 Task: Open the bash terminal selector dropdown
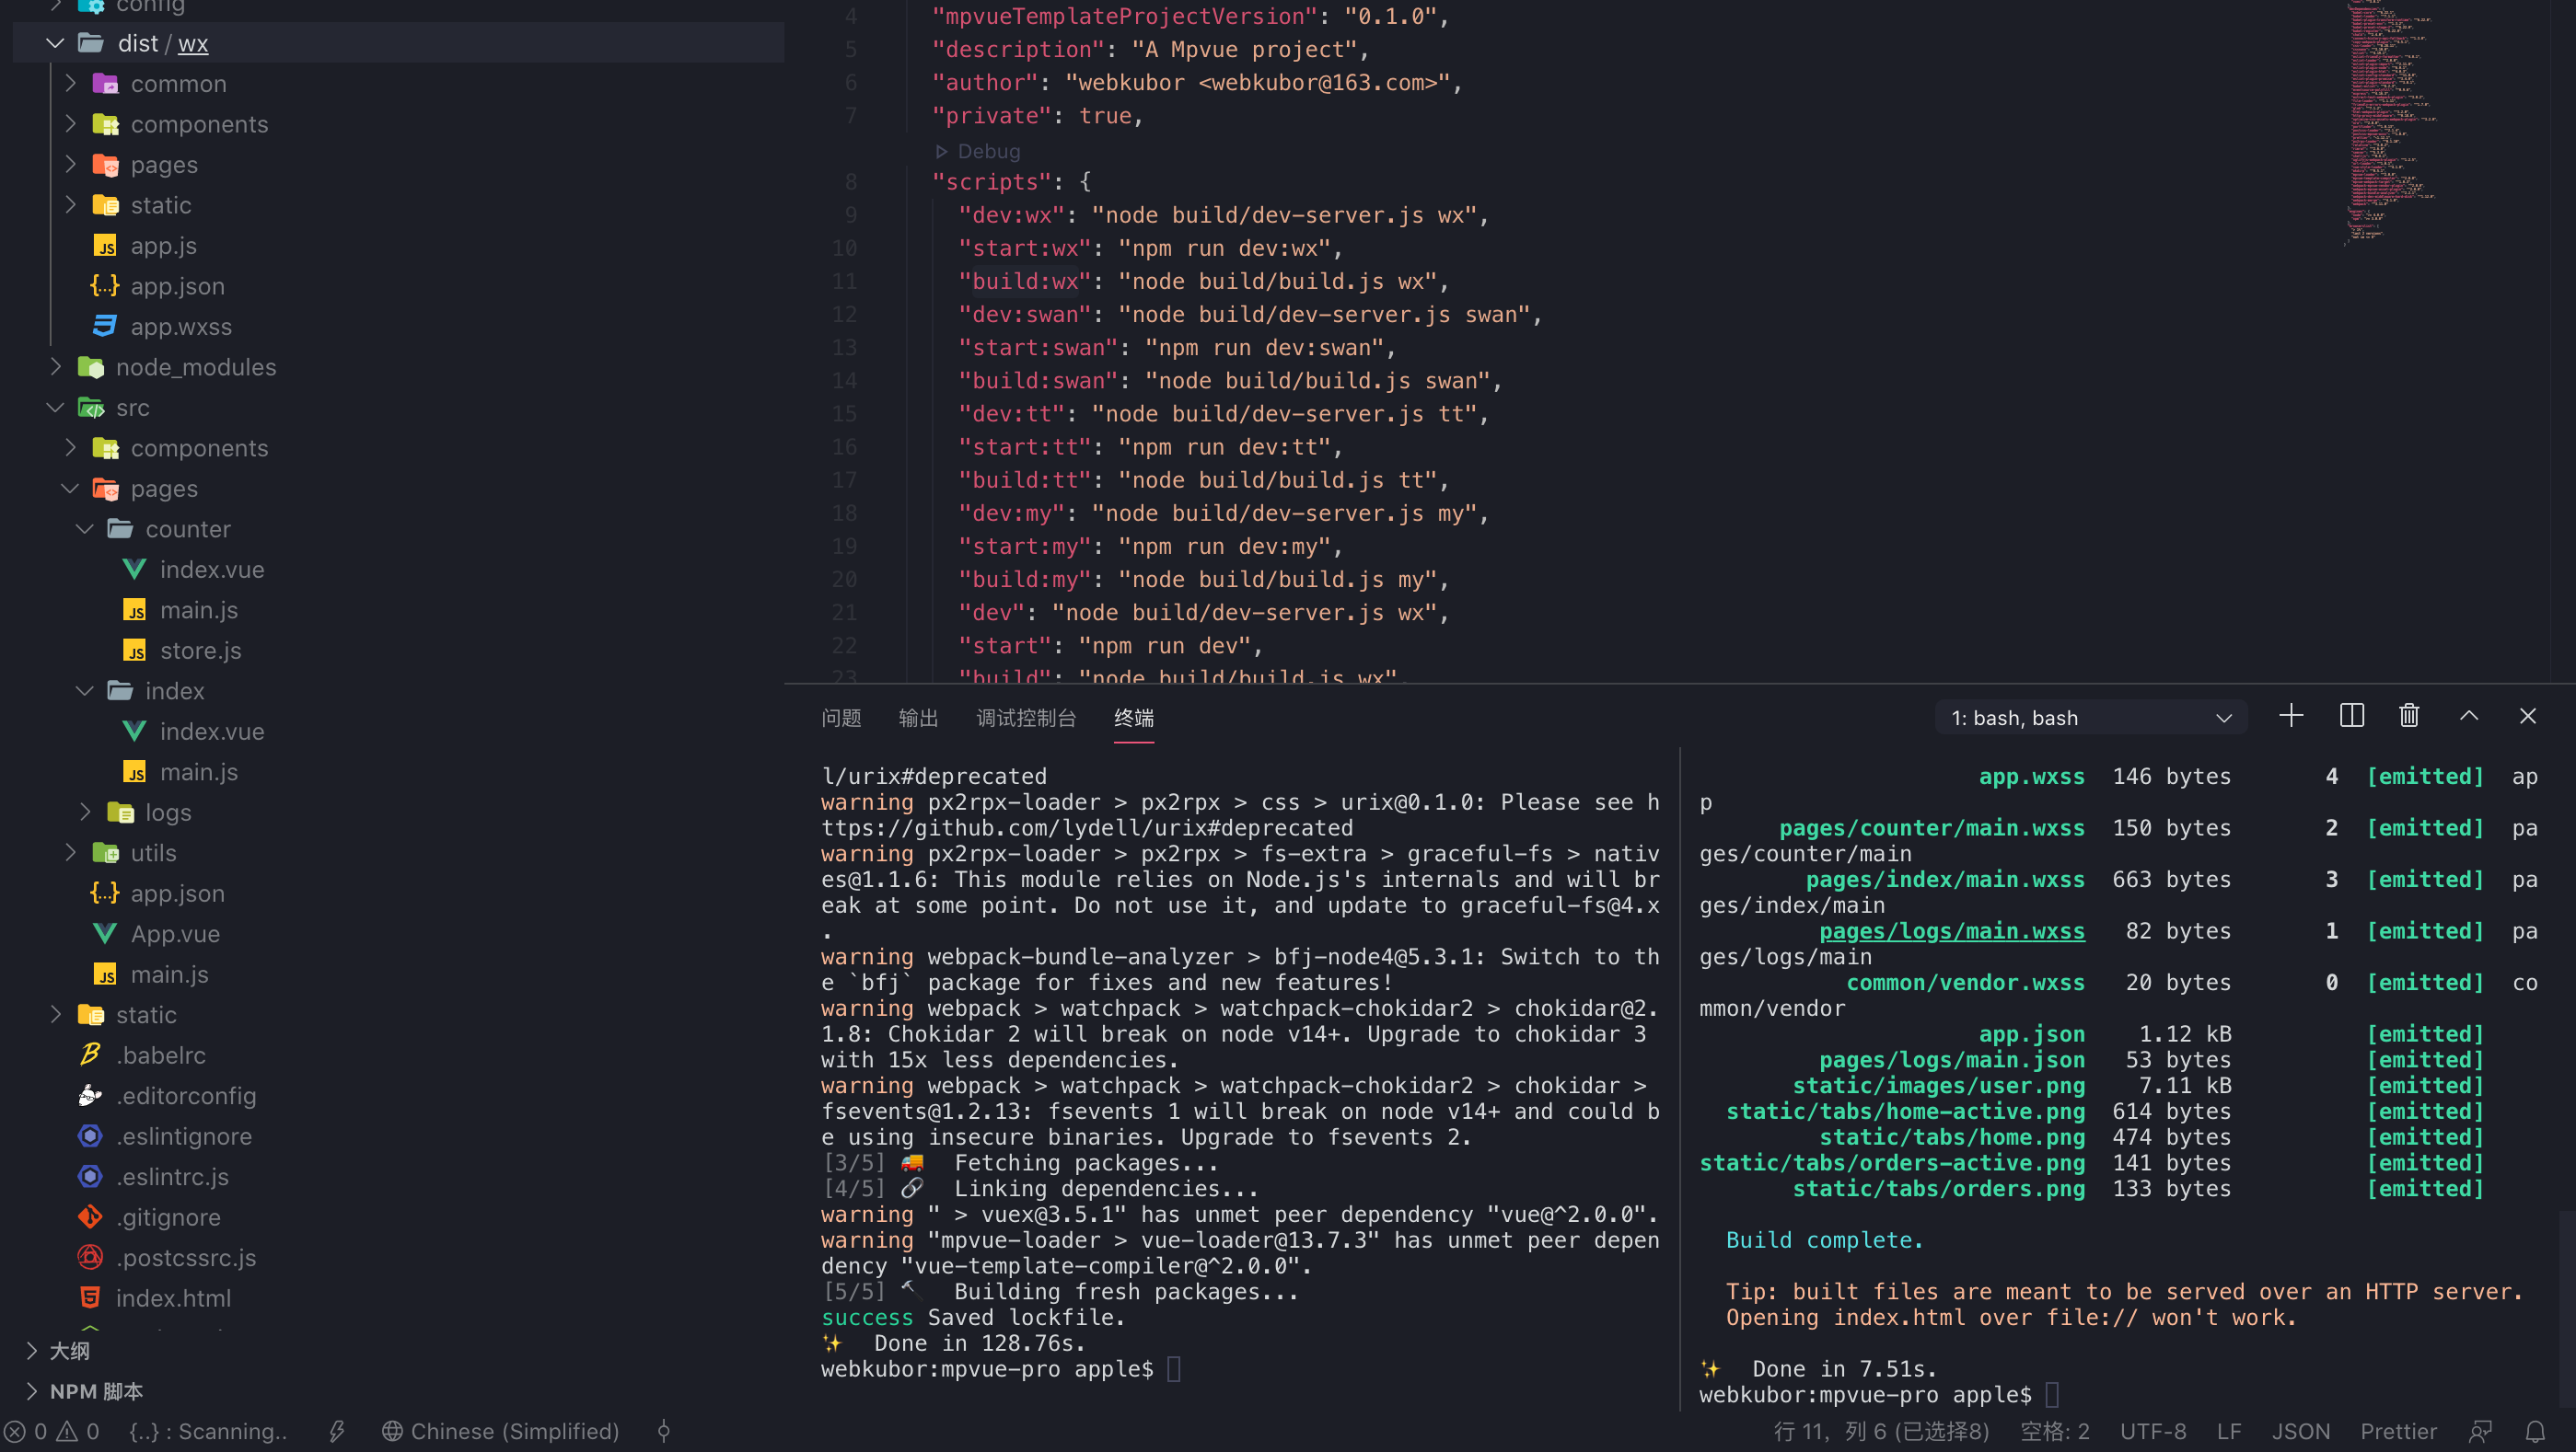click(2090, 718)
